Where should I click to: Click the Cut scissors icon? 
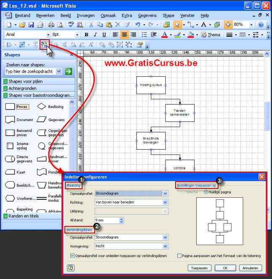[91, 25]
